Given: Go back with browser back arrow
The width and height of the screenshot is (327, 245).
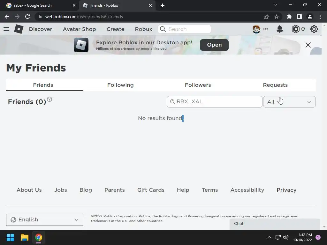Looking at the screenshot, I should tap(7, 17).
